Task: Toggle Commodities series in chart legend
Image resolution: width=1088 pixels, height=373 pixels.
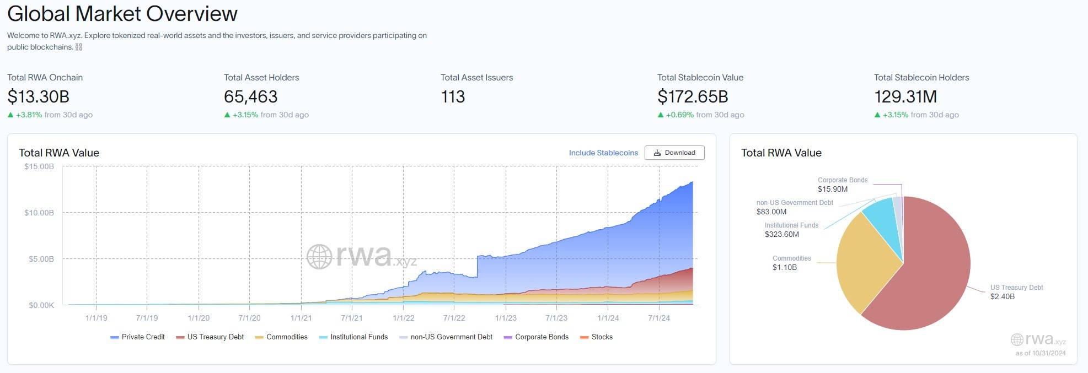Action: [x=281, y=337]
